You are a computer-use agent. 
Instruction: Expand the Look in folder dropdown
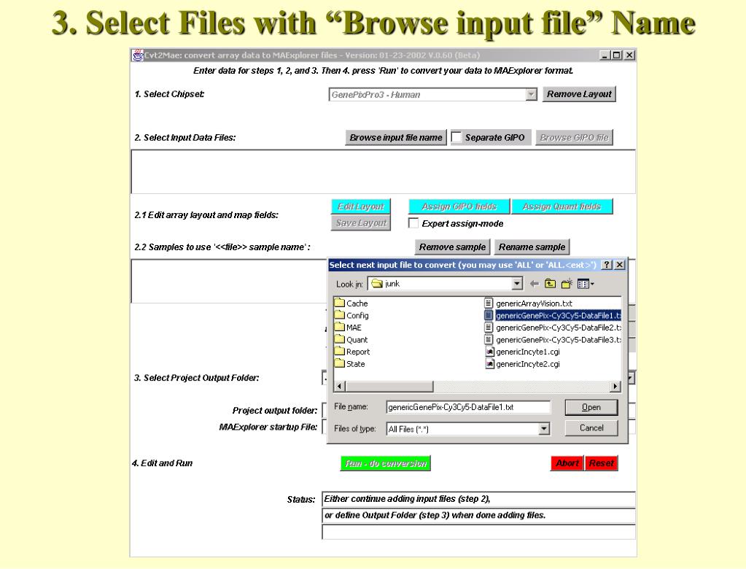(517, 284)
